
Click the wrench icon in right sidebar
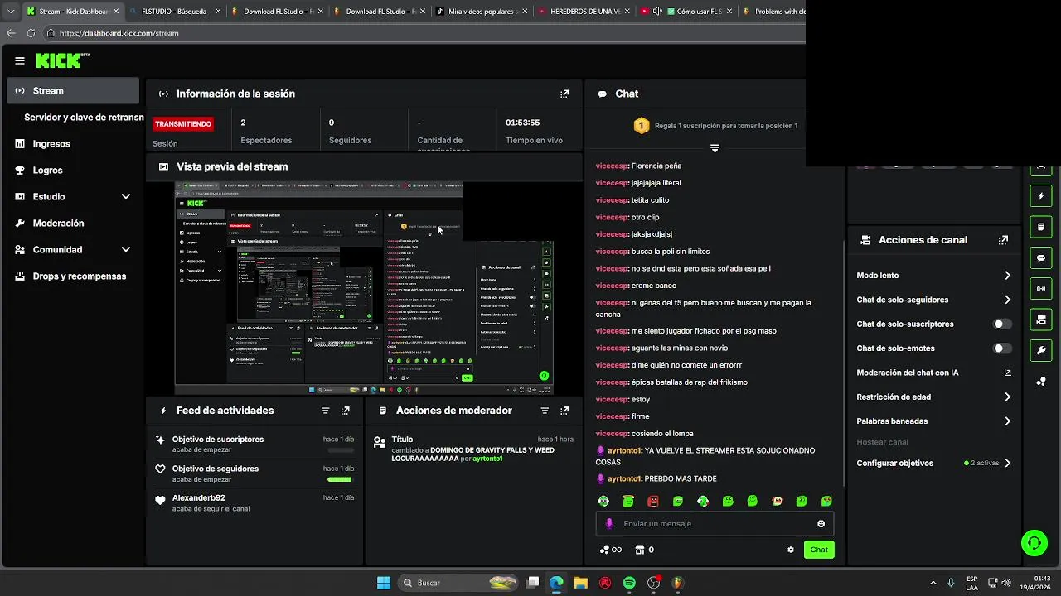click(x=1041, y=350)
